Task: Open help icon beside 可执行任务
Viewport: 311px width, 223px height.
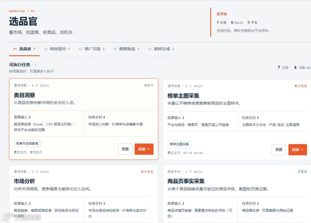Action: pos(35,65)
